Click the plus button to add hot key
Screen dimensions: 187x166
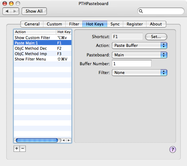(x=17, y=149)
